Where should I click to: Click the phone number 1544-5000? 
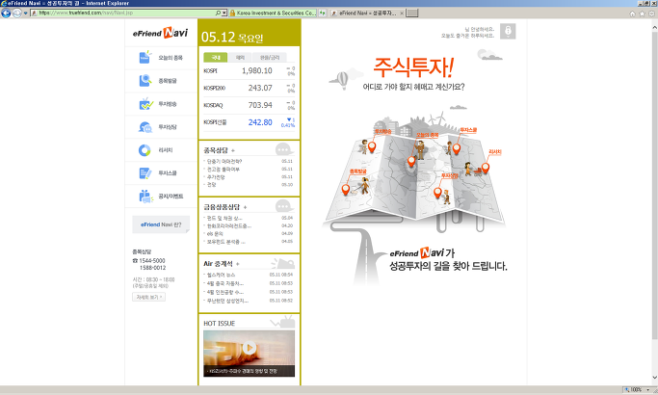[x=152, y=261]
